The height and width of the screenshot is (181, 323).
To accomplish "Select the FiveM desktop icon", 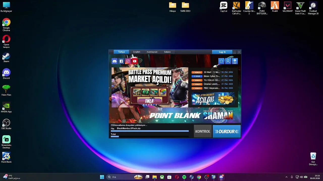I will 275,7.
